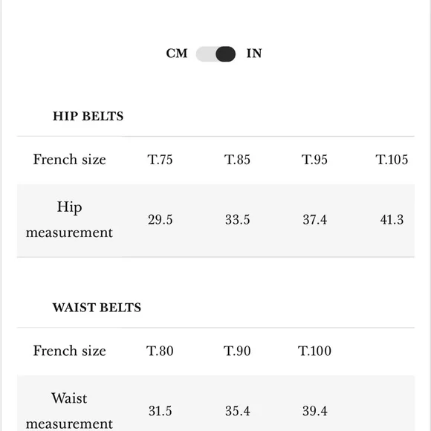Toggle the CM/IN unit switch
The height and width of the screenshot is (431, 431).
(x=215, y=54)
